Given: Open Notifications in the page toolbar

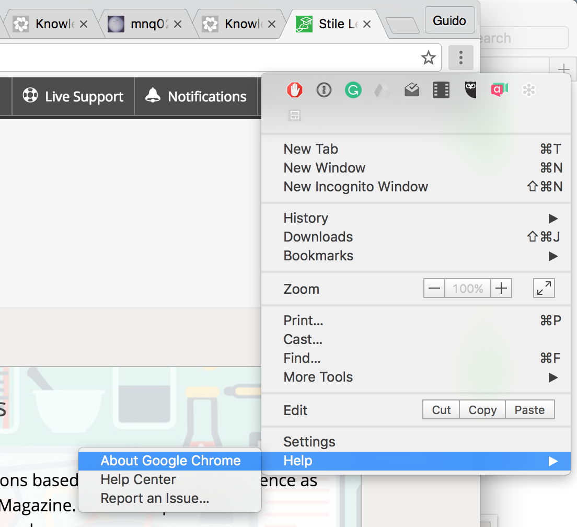Looking at the screenshot, I should pos(196,96).
